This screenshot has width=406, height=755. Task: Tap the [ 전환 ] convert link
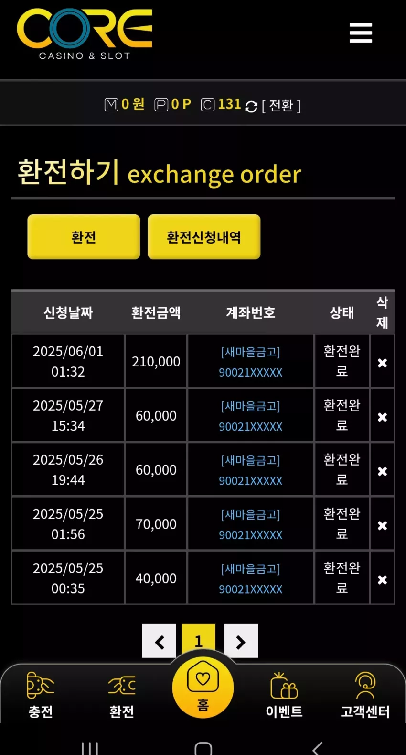click(281, 106)
